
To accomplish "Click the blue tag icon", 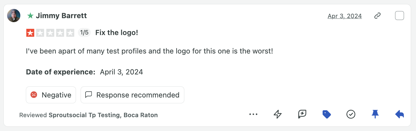I will coord(326,114).
